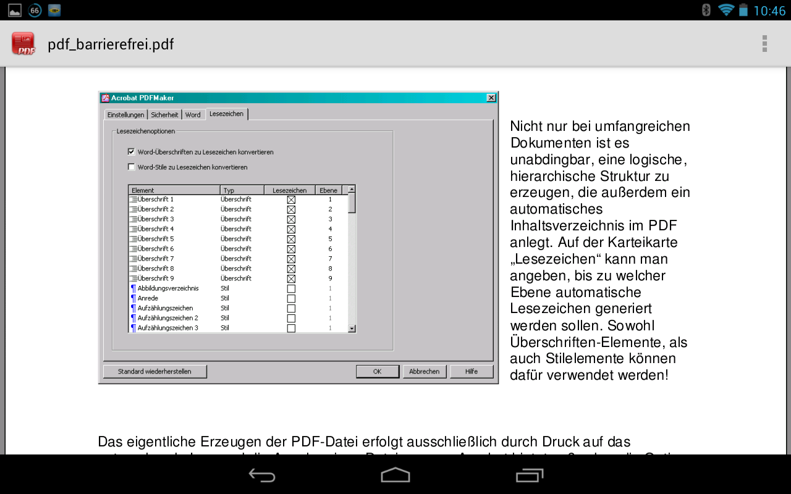Screen dimensions: 791x494
Task: Switch to the Einstellungen tab
Action: 125,115
